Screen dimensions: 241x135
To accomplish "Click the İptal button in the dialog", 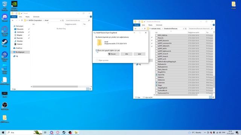I will (x=139, y=54).
